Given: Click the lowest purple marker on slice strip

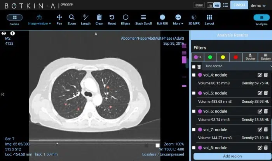Looking at the screenshot, I should click(x=184, y=86).
